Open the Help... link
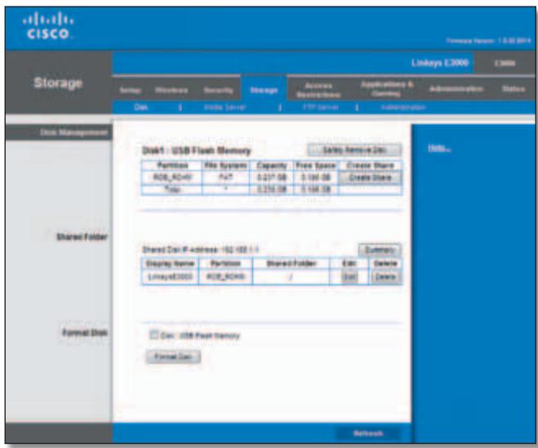 pos(439,148)
